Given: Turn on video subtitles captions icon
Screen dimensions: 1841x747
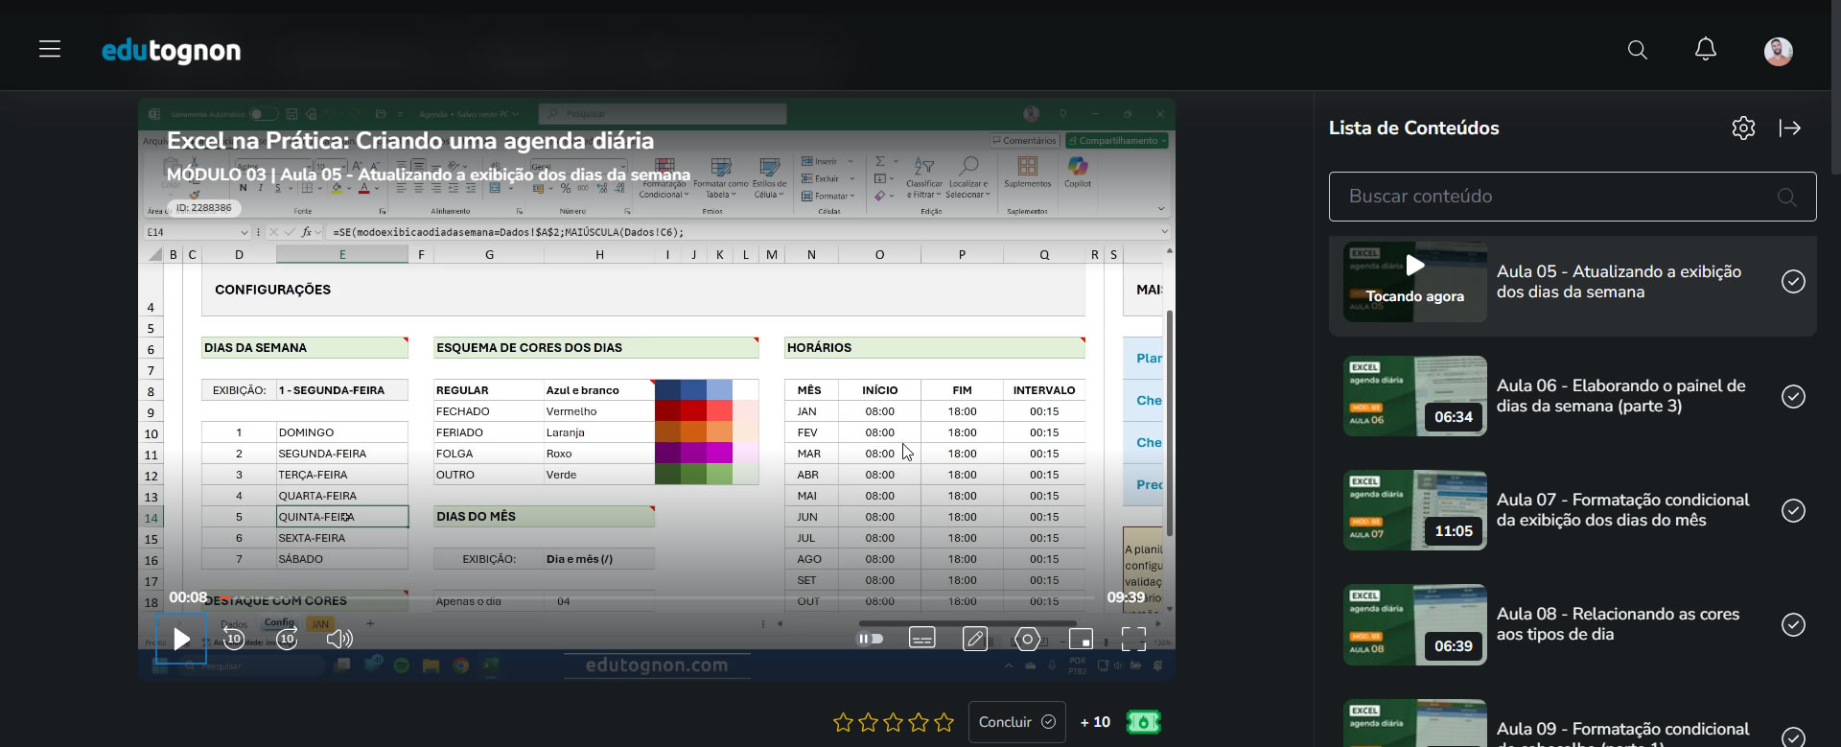Looking at the screenshot, I should point(922,639).
